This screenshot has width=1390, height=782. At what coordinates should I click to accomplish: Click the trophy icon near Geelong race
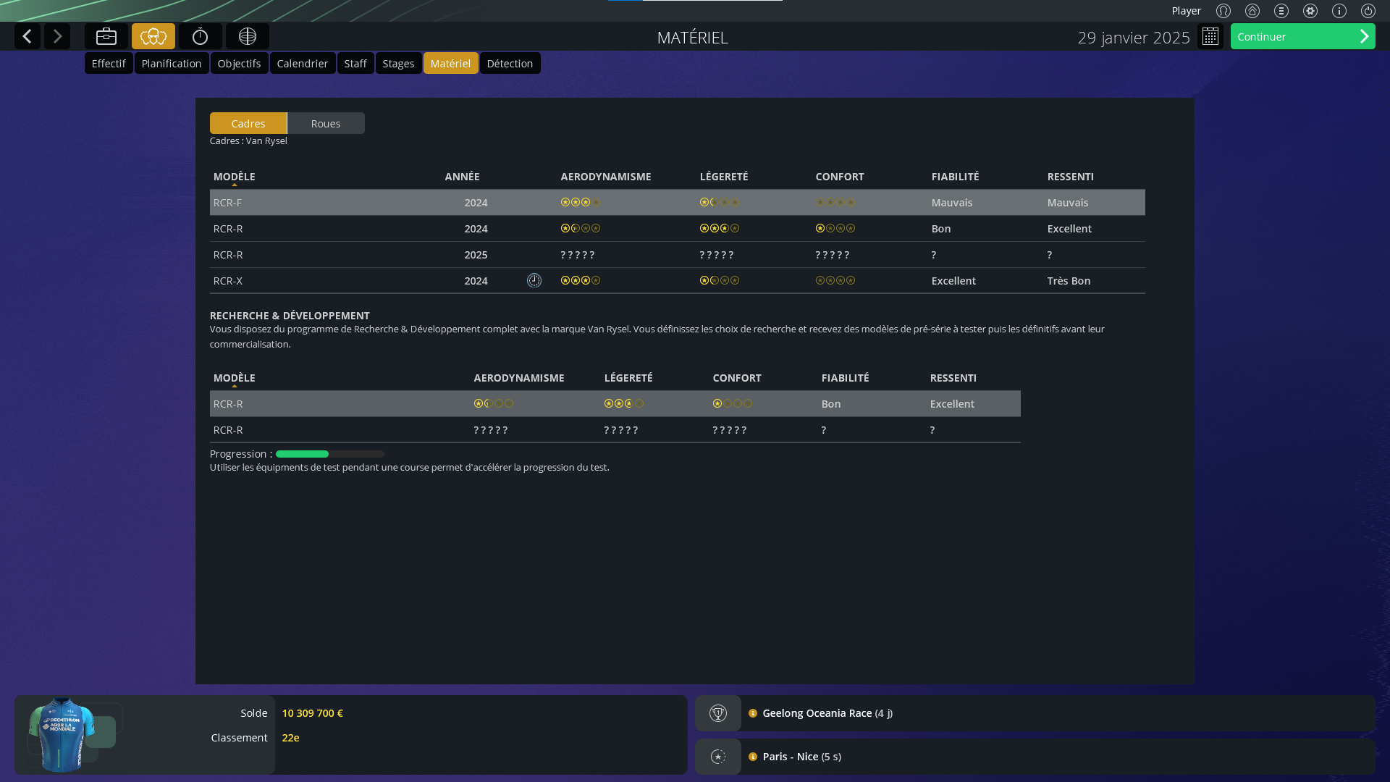coord(718,713)
